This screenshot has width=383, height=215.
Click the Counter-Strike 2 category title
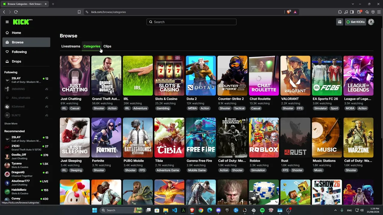pyautogui.click(x=231, y=99)
